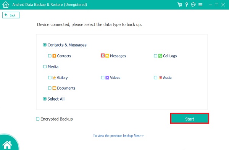The image size is (229, 150).
Task: Click the Gallery star icon
Action: pyautogui.click(x=54, y=78)
